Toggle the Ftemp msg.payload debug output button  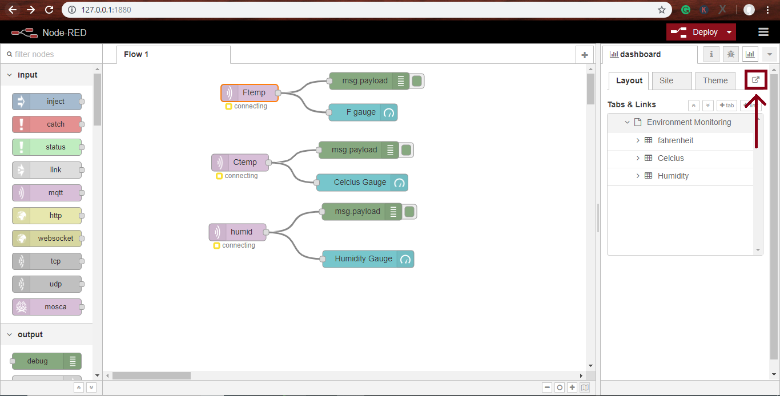point(417,81)
